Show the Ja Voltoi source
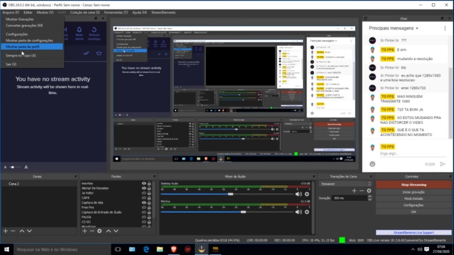The image size is (454, 255). pyautogui.click(x=144, y=193)
